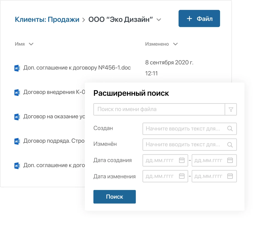This screenshot has height=230, width=261.
Task: Select the Word icon next to 'Договор внедрения'
Action: [17, 92]
